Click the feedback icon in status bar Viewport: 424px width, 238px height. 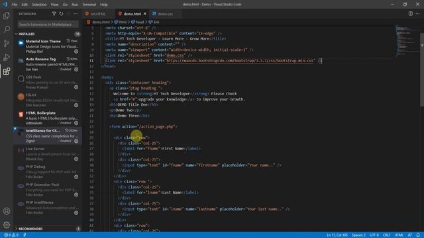tap(410, 235)
